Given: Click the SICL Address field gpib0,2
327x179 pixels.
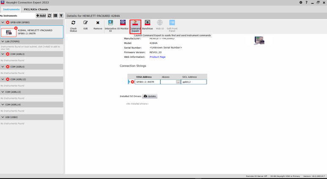Looking at the screenshot, I should [x=194, y=82].
